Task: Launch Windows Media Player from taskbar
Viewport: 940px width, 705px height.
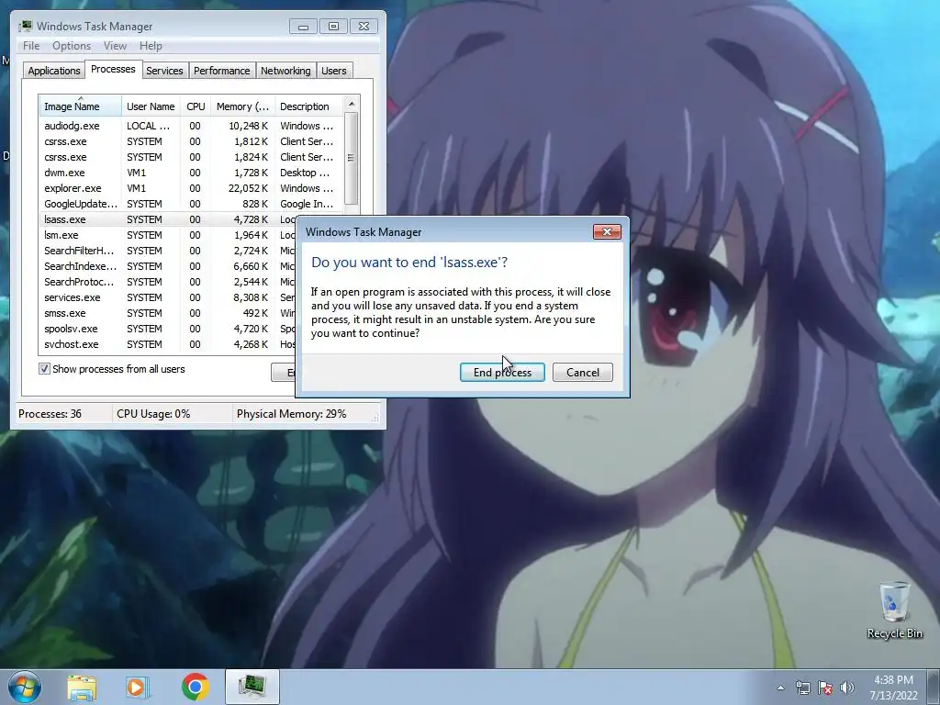Action: tap(137, 688)
